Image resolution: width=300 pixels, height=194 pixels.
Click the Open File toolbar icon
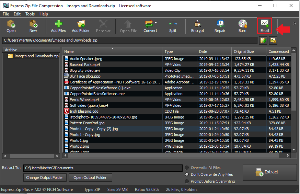(128, 26)
